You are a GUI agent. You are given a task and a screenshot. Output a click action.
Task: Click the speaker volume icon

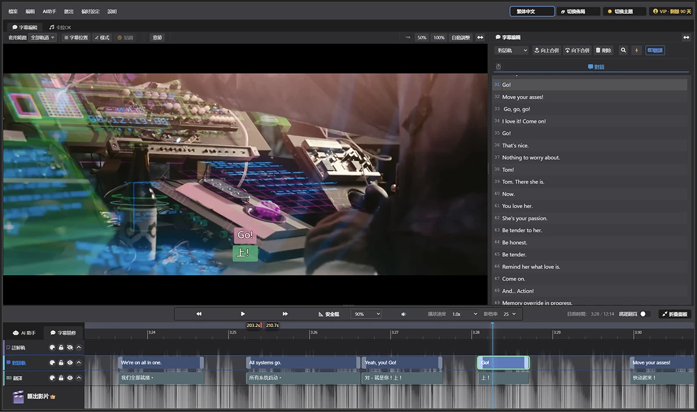click(404, 314)
